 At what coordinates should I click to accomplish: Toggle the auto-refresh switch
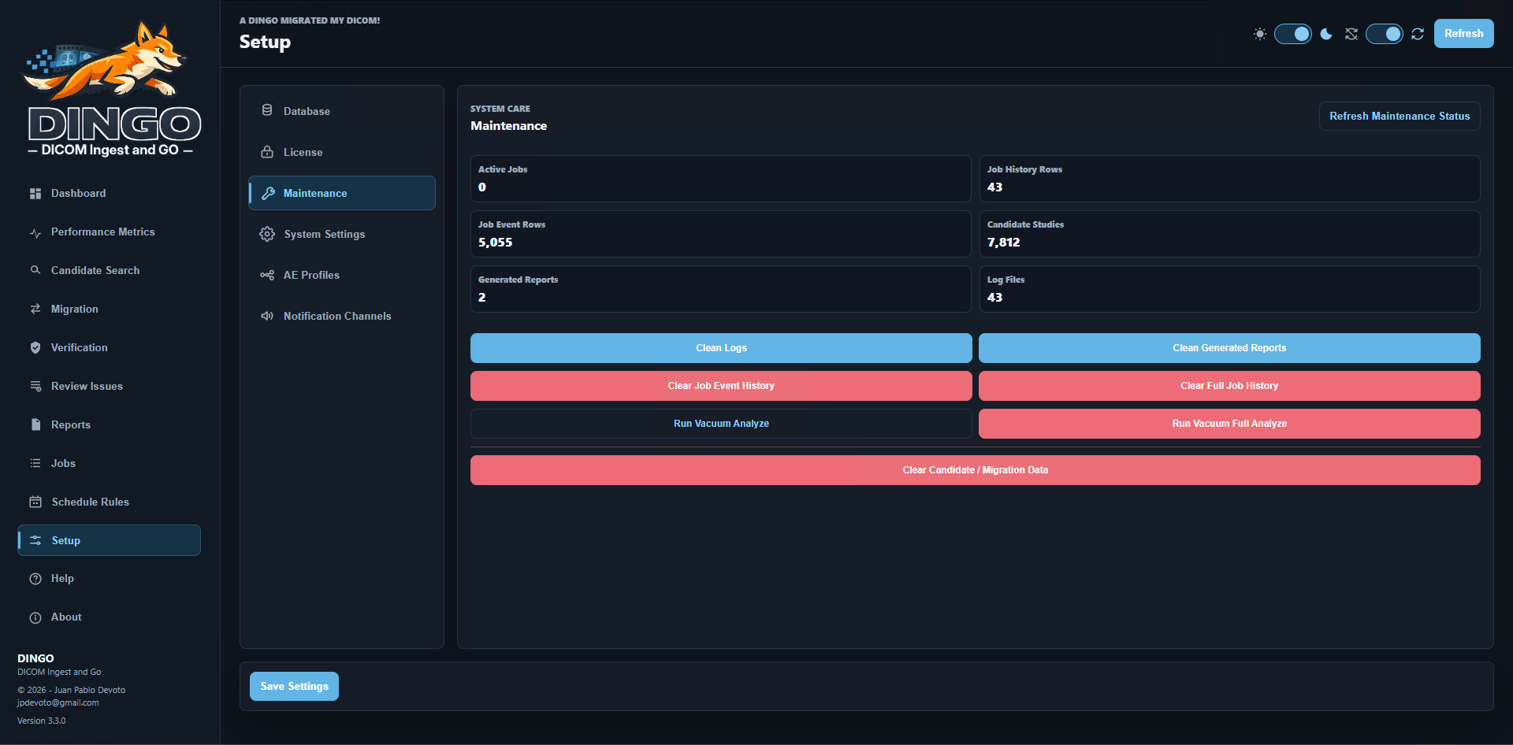1385,34
